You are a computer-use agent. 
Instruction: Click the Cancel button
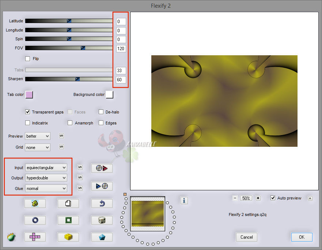pyautogui.click(x=246, y=237)
